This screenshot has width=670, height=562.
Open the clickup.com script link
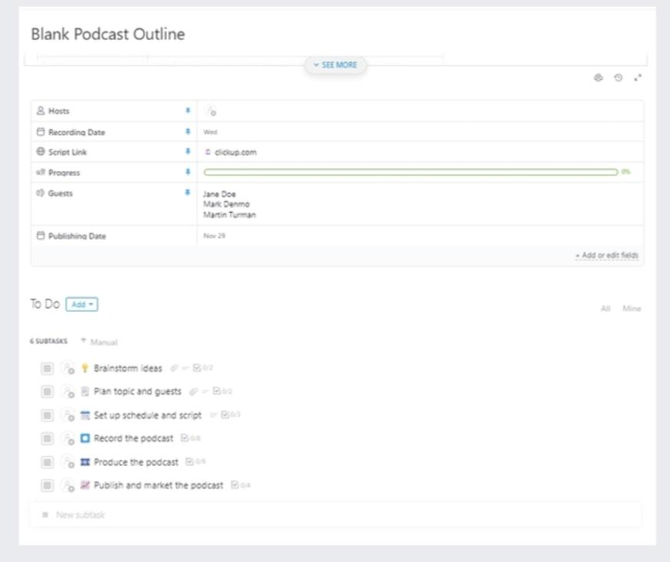(235, 153)
